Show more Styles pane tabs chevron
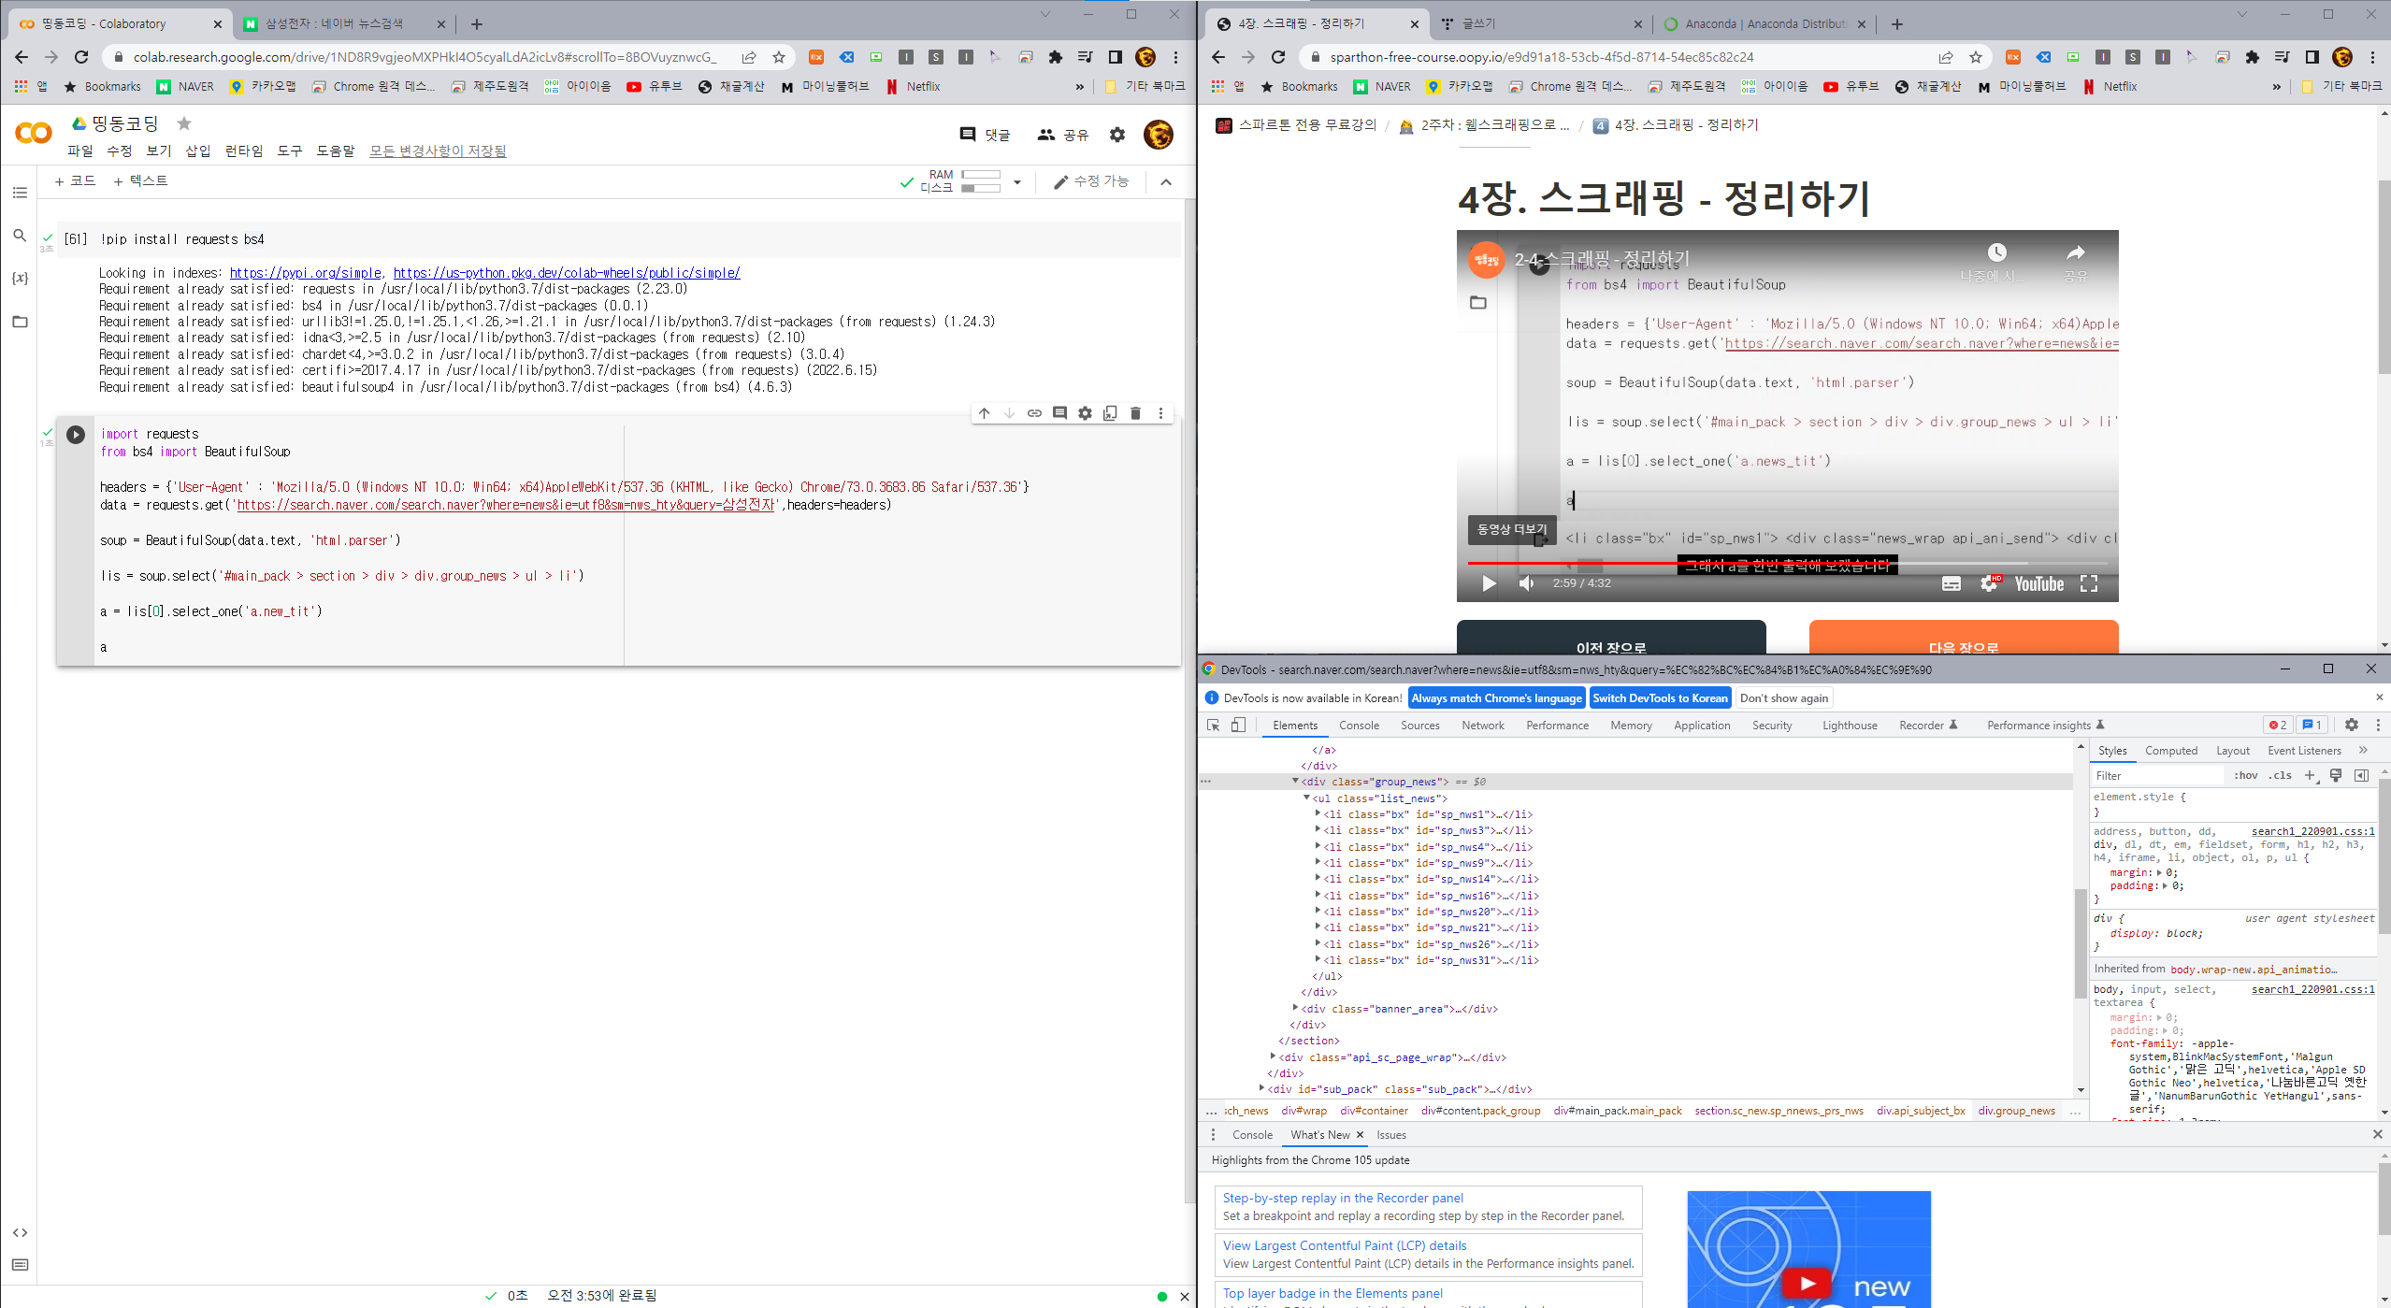The height and width of the screenshot is (1308, 2391). pyautogui.click(x=2363, y=750)
